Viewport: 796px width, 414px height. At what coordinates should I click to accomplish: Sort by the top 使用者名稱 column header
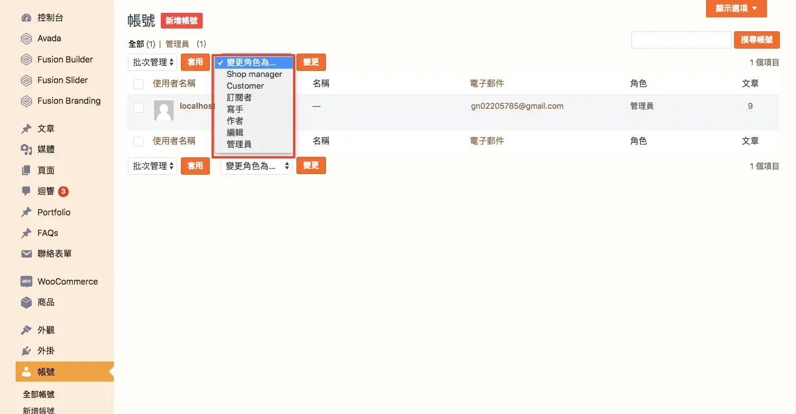(174, 84)
